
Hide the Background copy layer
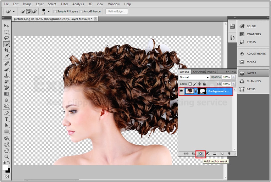click(x=181, y=91)
